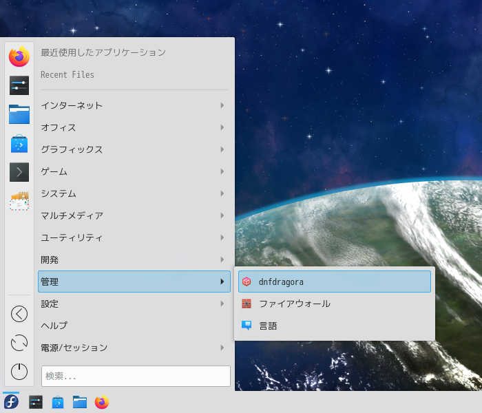This screenshot has width=482, height=413.
Task: Click the dnfdragora package icon
Action: tap(247, 282)
